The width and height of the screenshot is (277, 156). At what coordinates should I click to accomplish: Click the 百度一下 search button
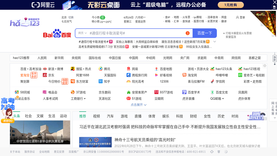click(205, 33)
